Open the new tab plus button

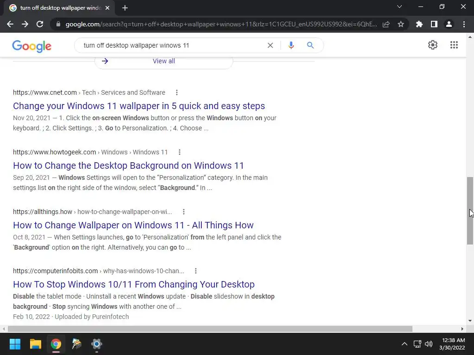click(125, 8)
